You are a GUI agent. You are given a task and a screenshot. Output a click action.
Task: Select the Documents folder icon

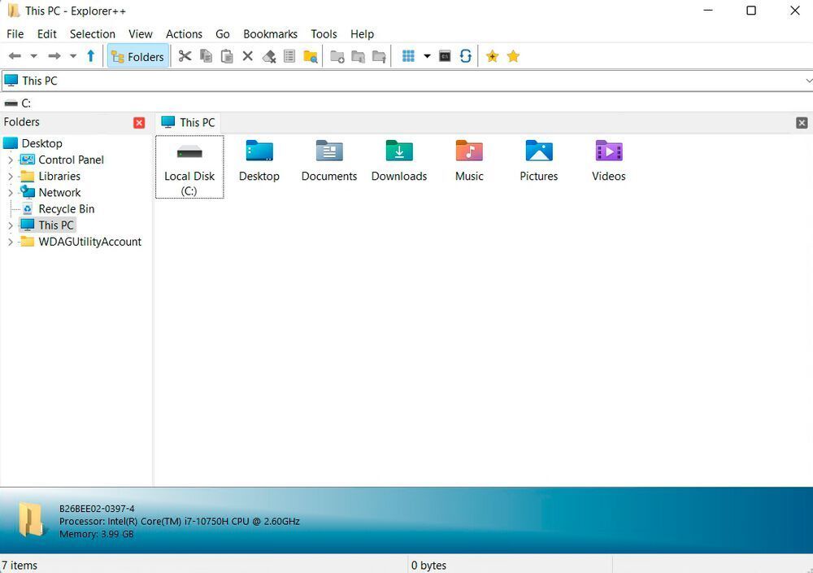(329, 161)
